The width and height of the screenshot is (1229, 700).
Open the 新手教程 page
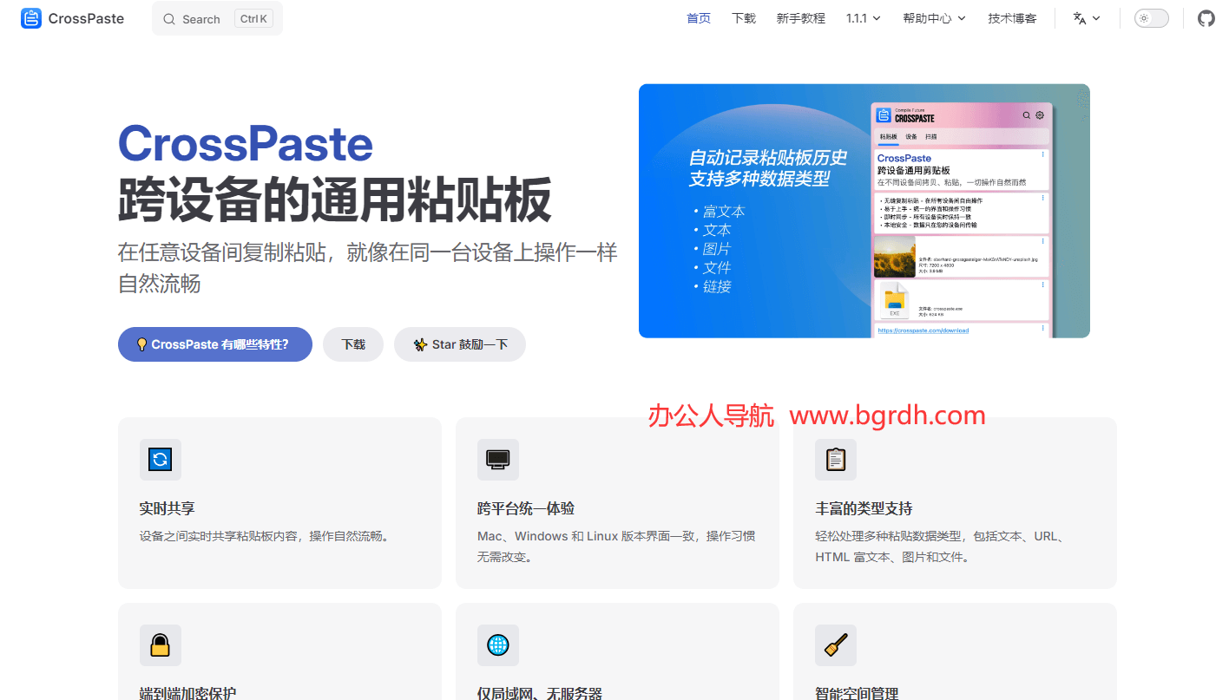point(800,17)
